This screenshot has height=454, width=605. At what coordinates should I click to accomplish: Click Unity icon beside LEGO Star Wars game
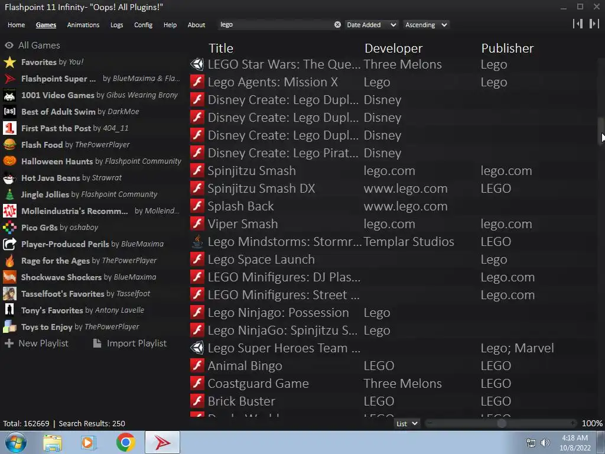(x=197, y=64)
